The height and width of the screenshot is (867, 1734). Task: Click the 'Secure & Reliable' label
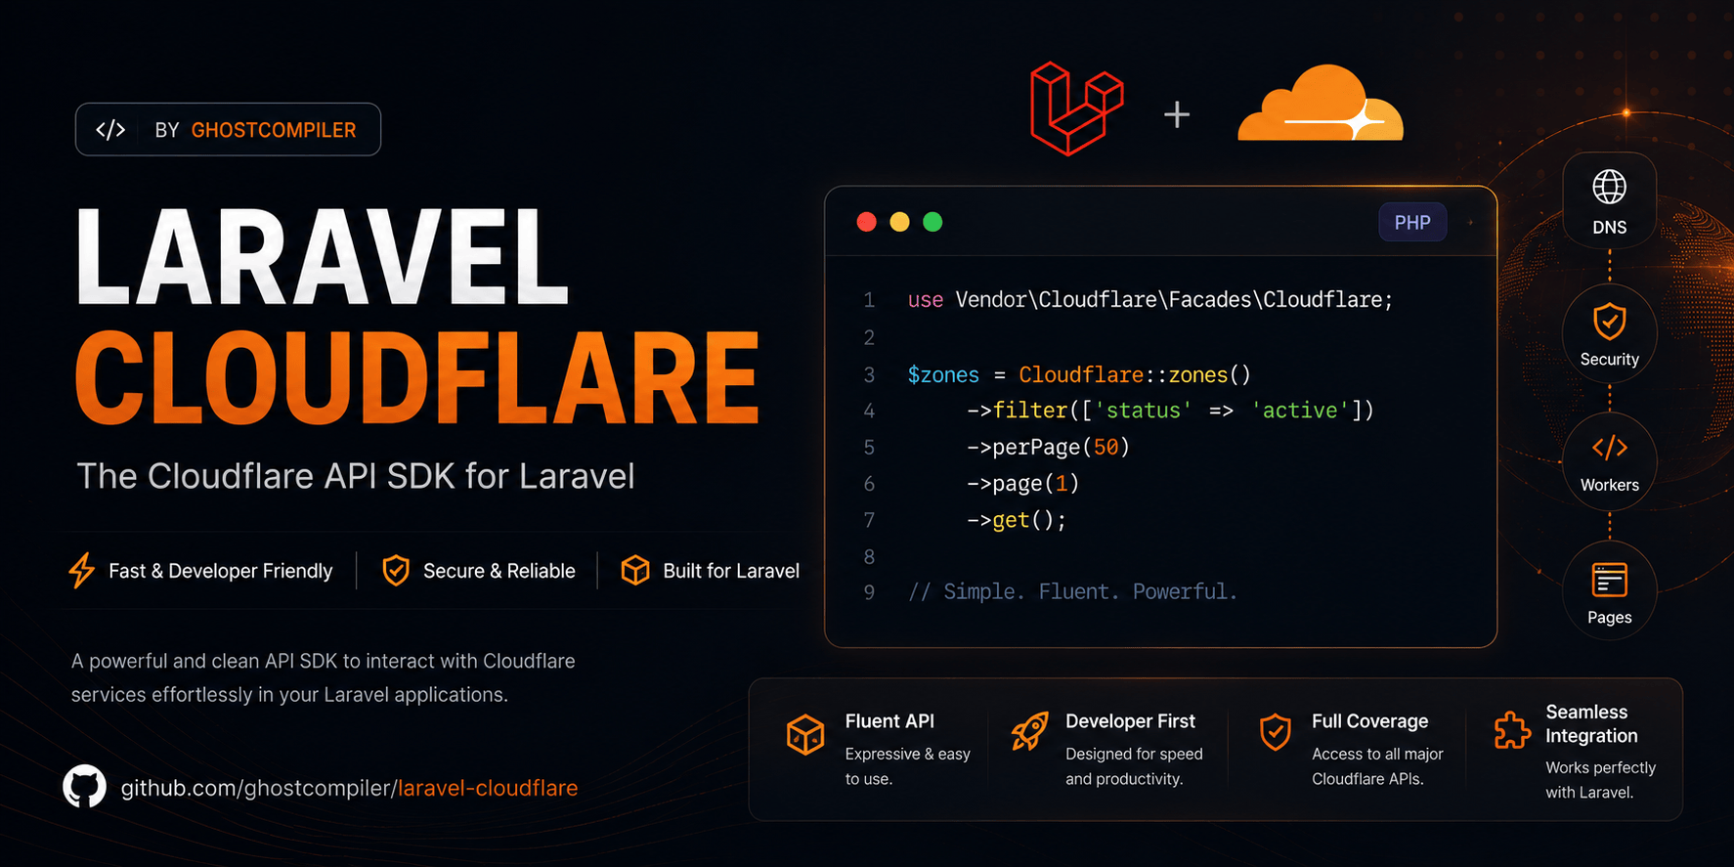click(x=499, y=571)
